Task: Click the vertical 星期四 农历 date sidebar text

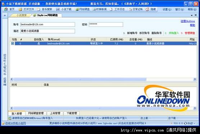Action: point(5,70)
